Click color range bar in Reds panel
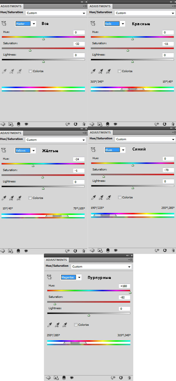This screenshot has height=381, width=176. point(133,89)
